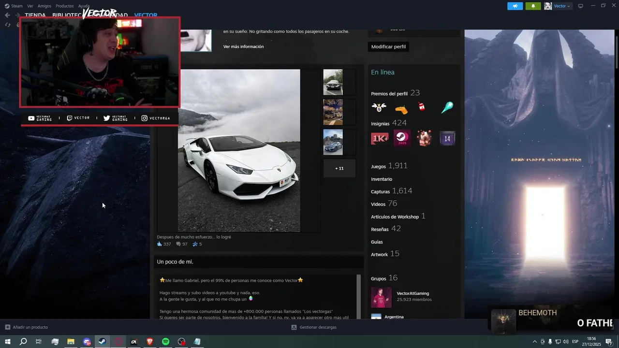The width and height of the screenshot is (619, 348).
Task: Click the Steam 2025 badge icon
Action: (x=402, y=138)
